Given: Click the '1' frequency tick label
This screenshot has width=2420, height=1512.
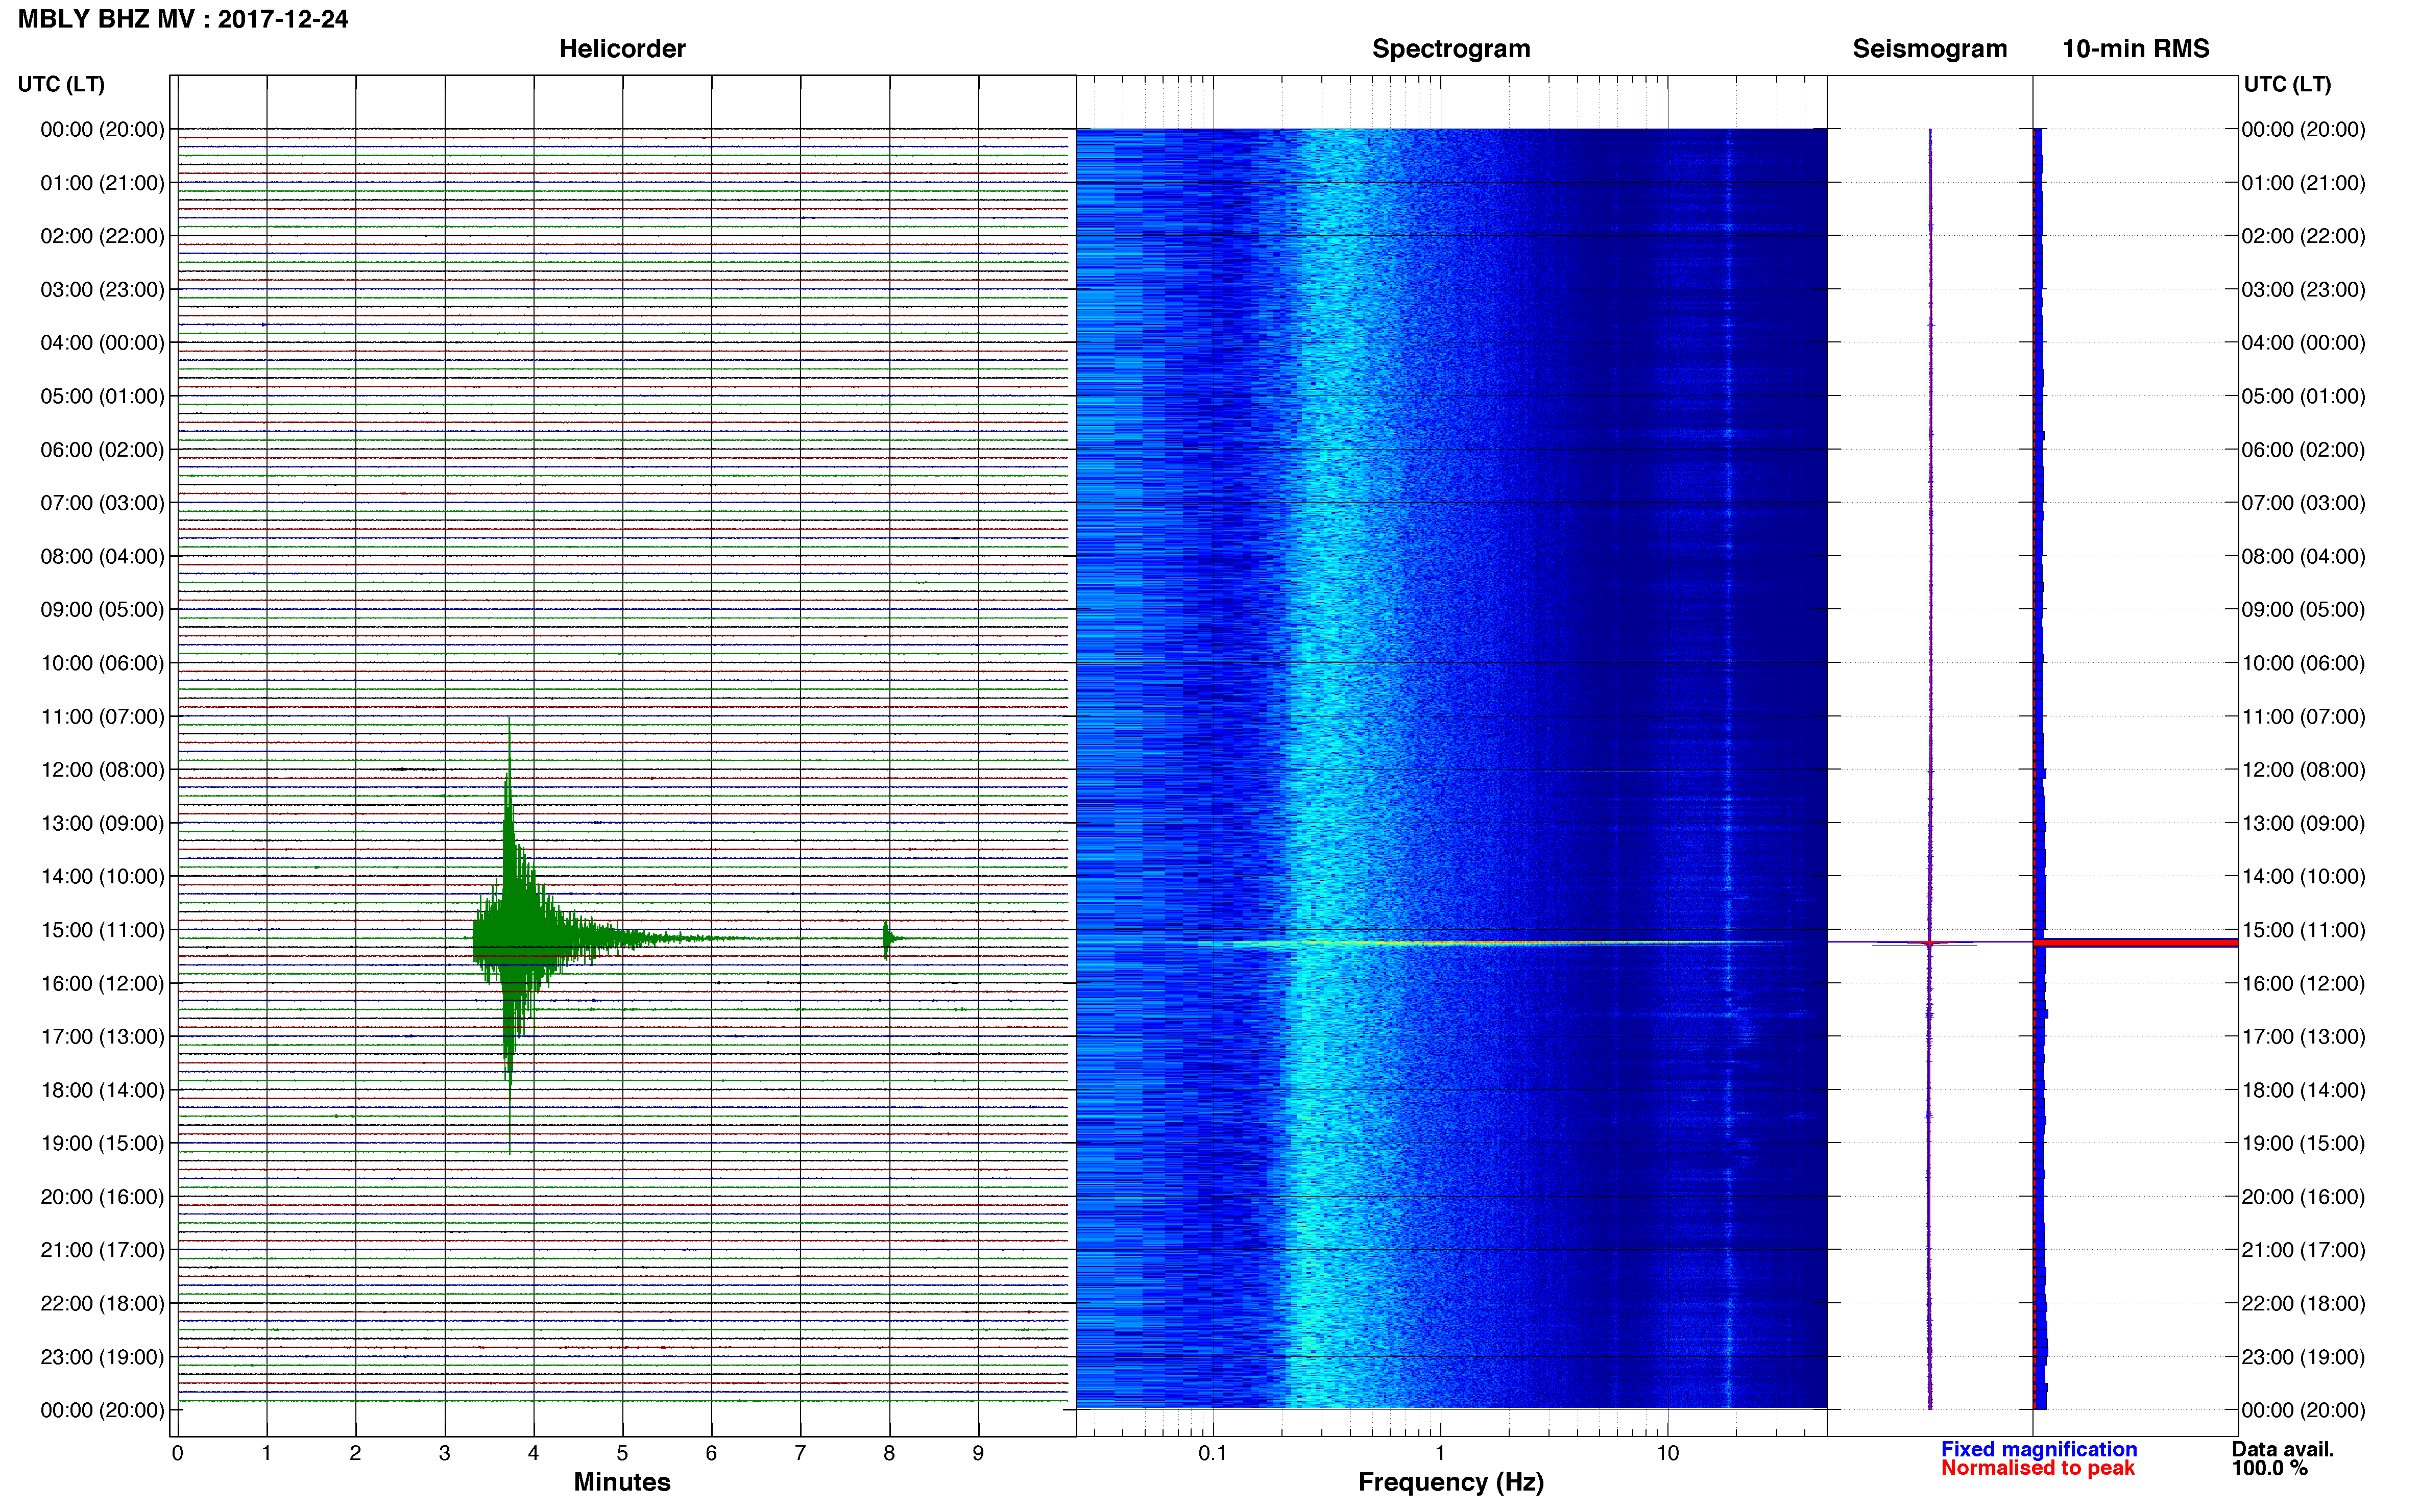Looking at the screenshot, I should (1440, 1453).
